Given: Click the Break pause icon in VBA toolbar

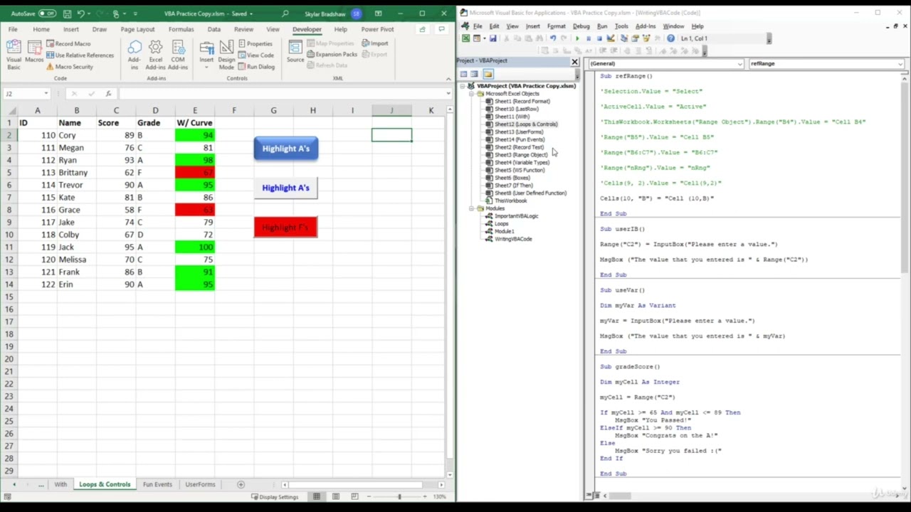Looking at the screenshot, I should coord(588,38).
